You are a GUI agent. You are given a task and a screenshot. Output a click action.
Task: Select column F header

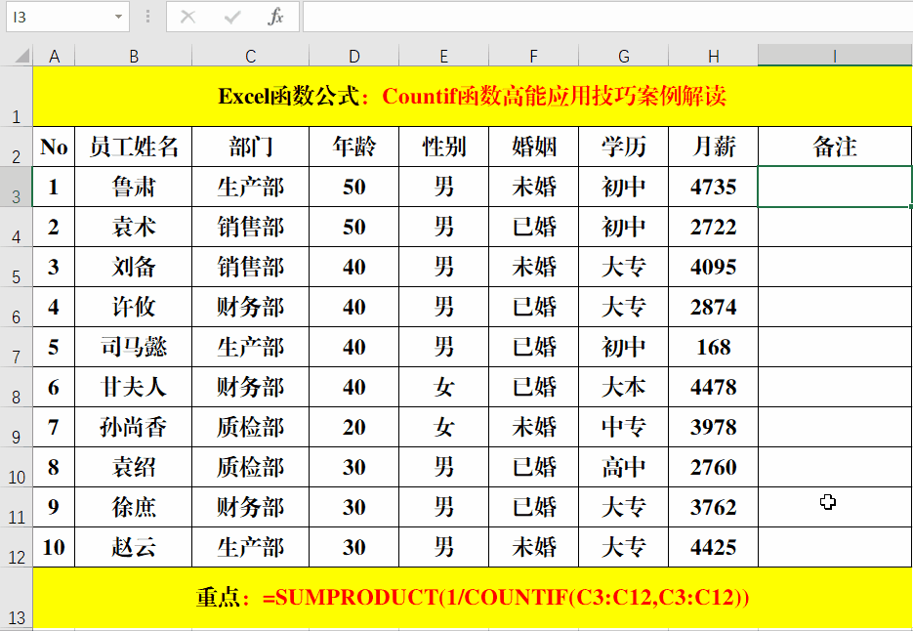point(533,56)
